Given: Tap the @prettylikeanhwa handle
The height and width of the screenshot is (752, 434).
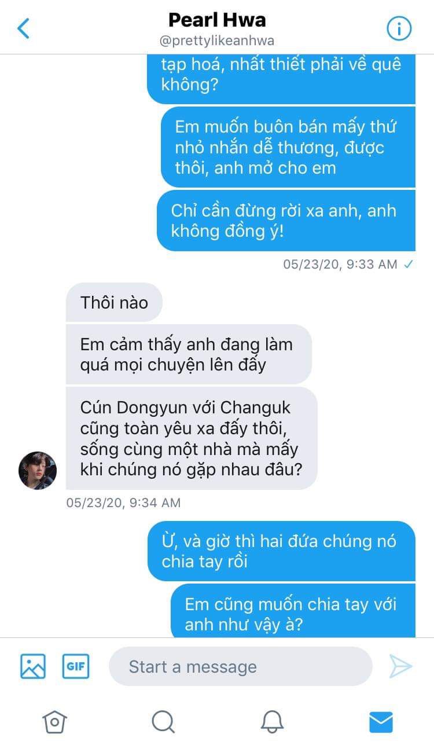Looking at the screenshot, I should (x=217, y=41).
